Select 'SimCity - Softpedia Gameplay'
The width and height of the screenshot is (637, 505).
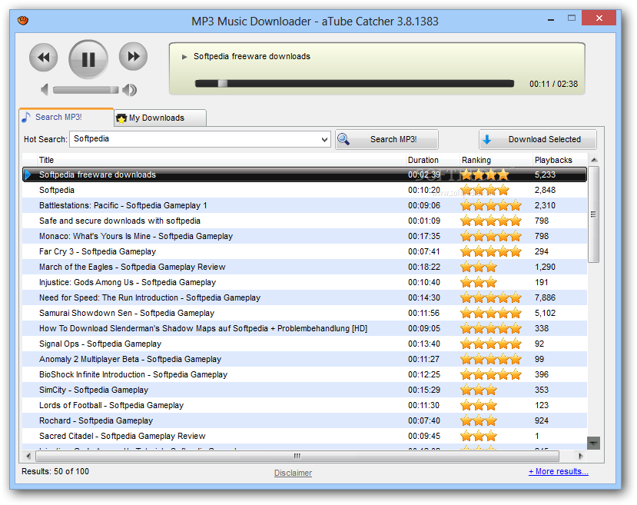(305, 390)
